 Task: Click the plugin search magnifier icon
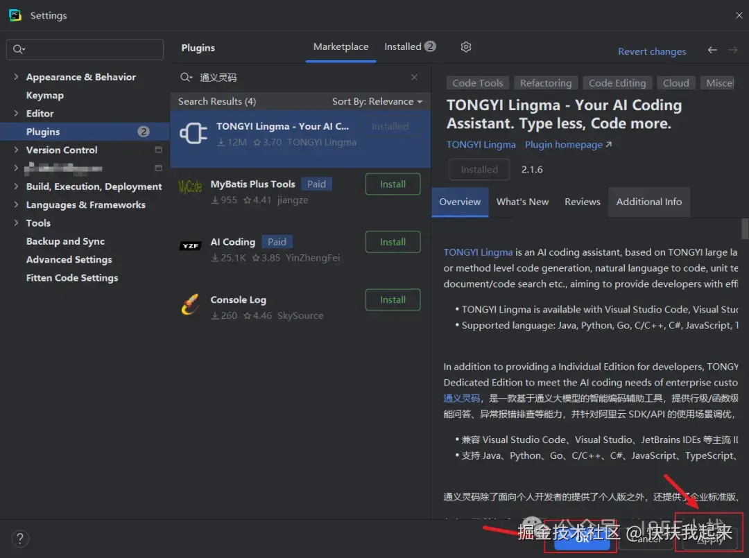pyautogui.click(x=186, y=78)
